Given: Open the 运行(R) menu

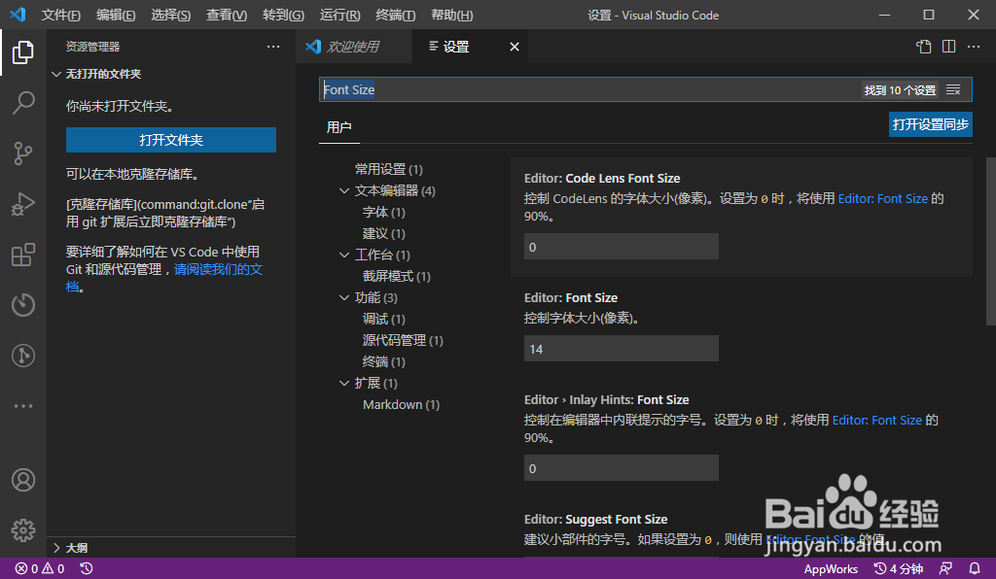Looking at the screenshot, I should pos(339,15).
